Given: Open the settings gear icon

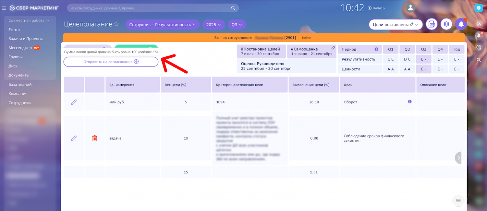Looking at the screenshot, I should 446,24.
